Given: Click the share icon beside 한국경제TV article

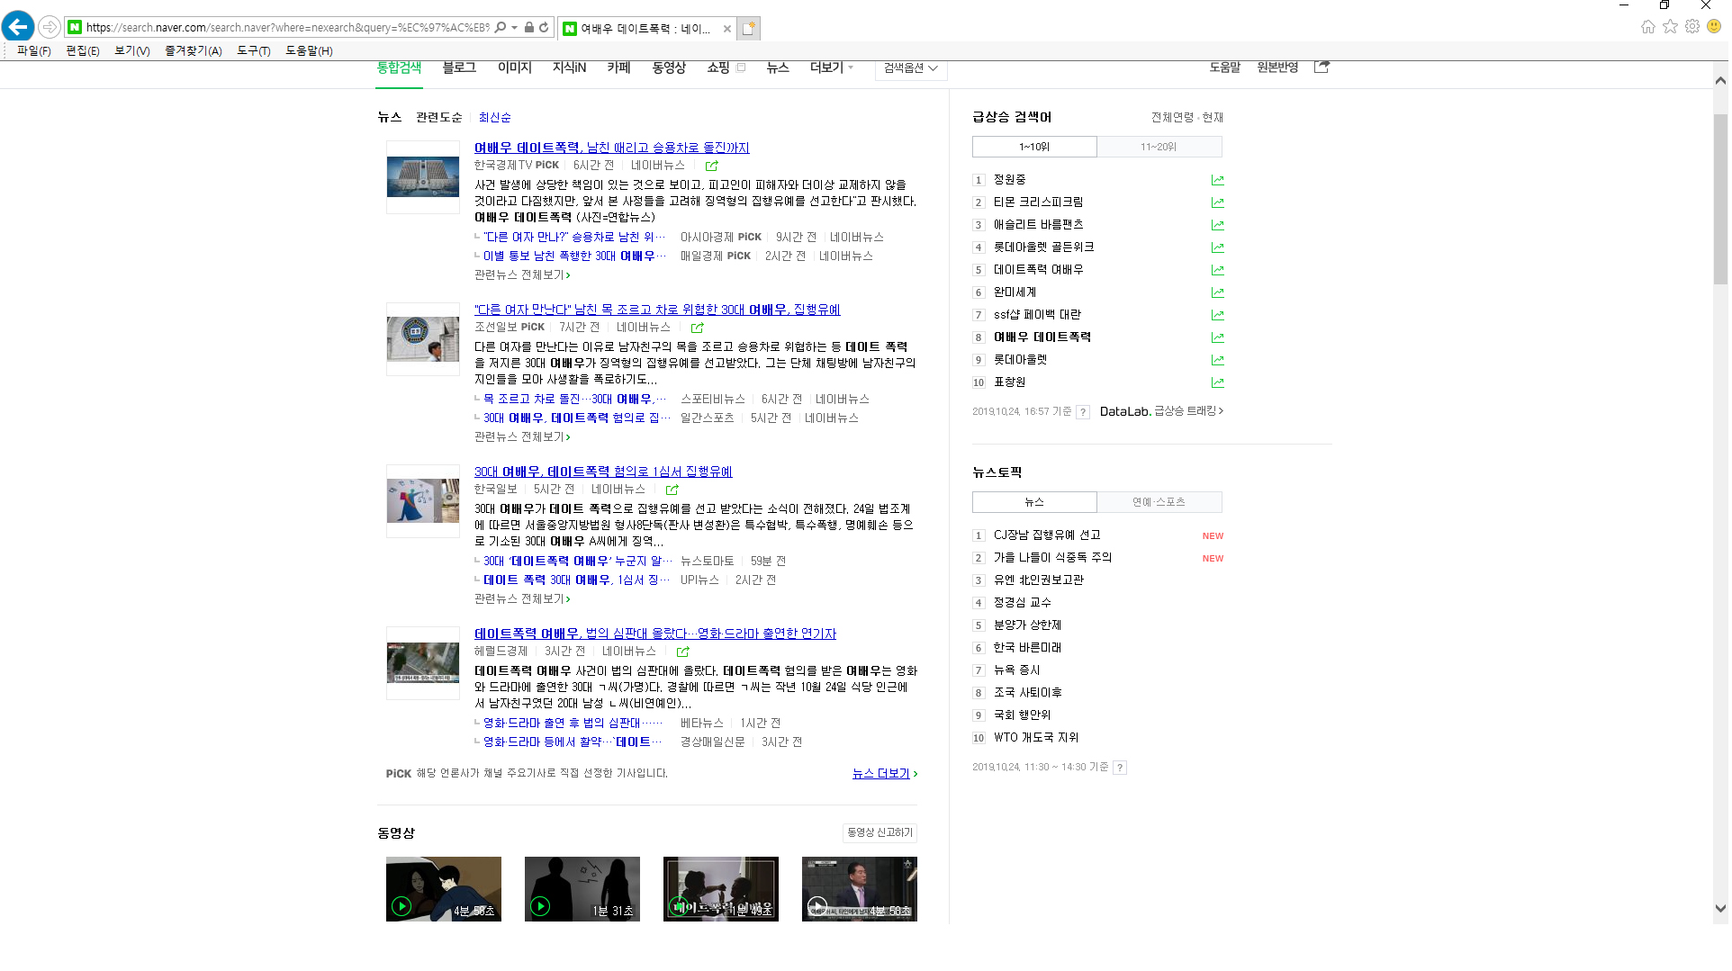Looking at the screenshot, I should point(712,166).
